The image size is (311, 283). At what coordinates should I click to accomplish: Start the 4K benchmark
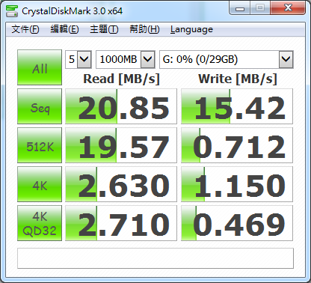click(40, 184)
